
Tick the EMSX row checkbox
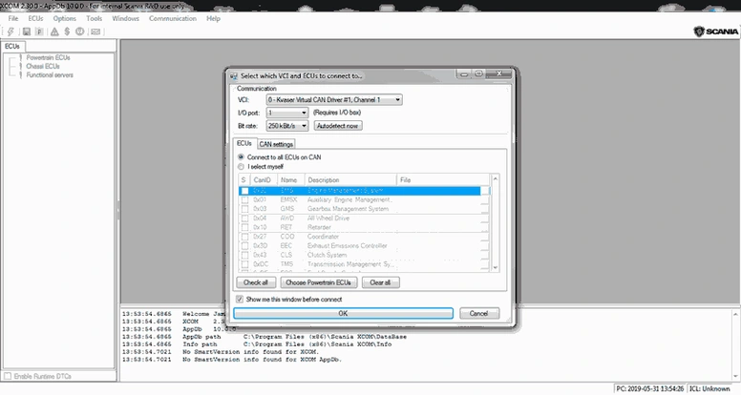pyautogui.click(x=244, y=199)
